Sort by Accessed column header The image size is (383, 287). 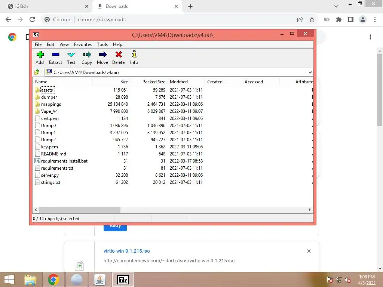click(261, 82)
